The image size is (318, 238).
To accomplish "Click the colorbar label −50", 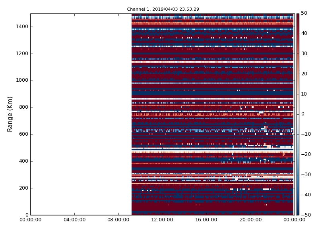I will pos(306,215).
